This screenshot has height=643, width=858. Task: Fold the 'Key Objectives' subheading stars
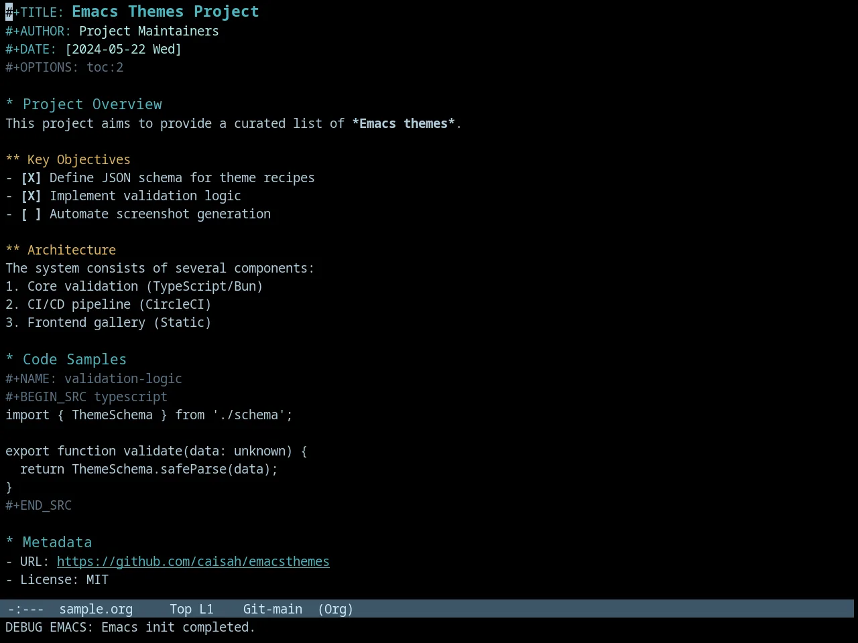pyautogui.click(x=13, y=160)
